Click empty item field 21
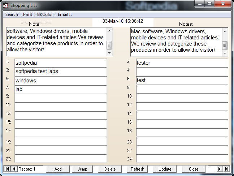Screen dimensions: 234x176 tap(61, 150)
